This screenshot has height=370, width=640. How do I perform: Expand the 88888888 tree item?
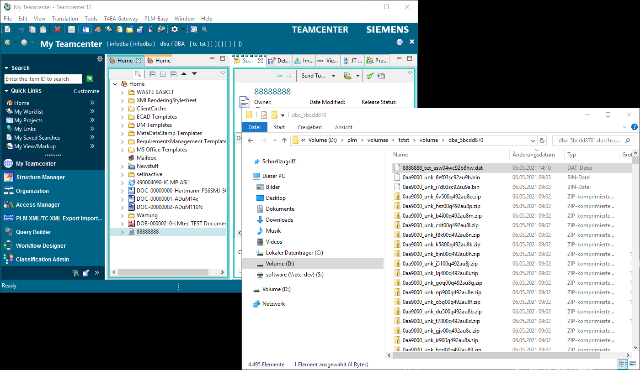point(123,232)
